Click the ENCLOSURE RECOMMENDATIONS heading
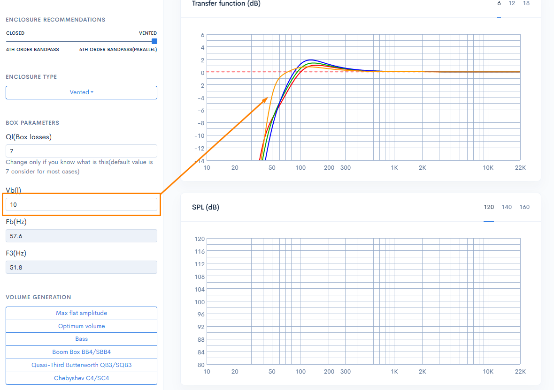Image resolution: width=554 pixels, height=390 pixels. tap(55, 20)
